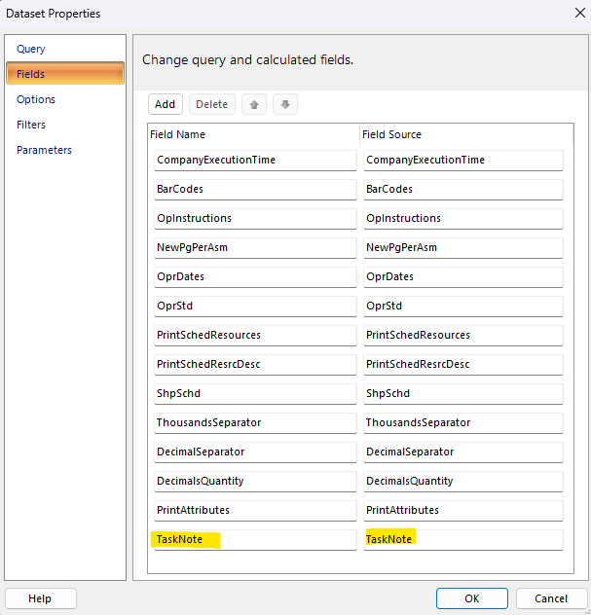Edit the TaskNote field name box
591x615 pixels.
[x=254, y=539]
